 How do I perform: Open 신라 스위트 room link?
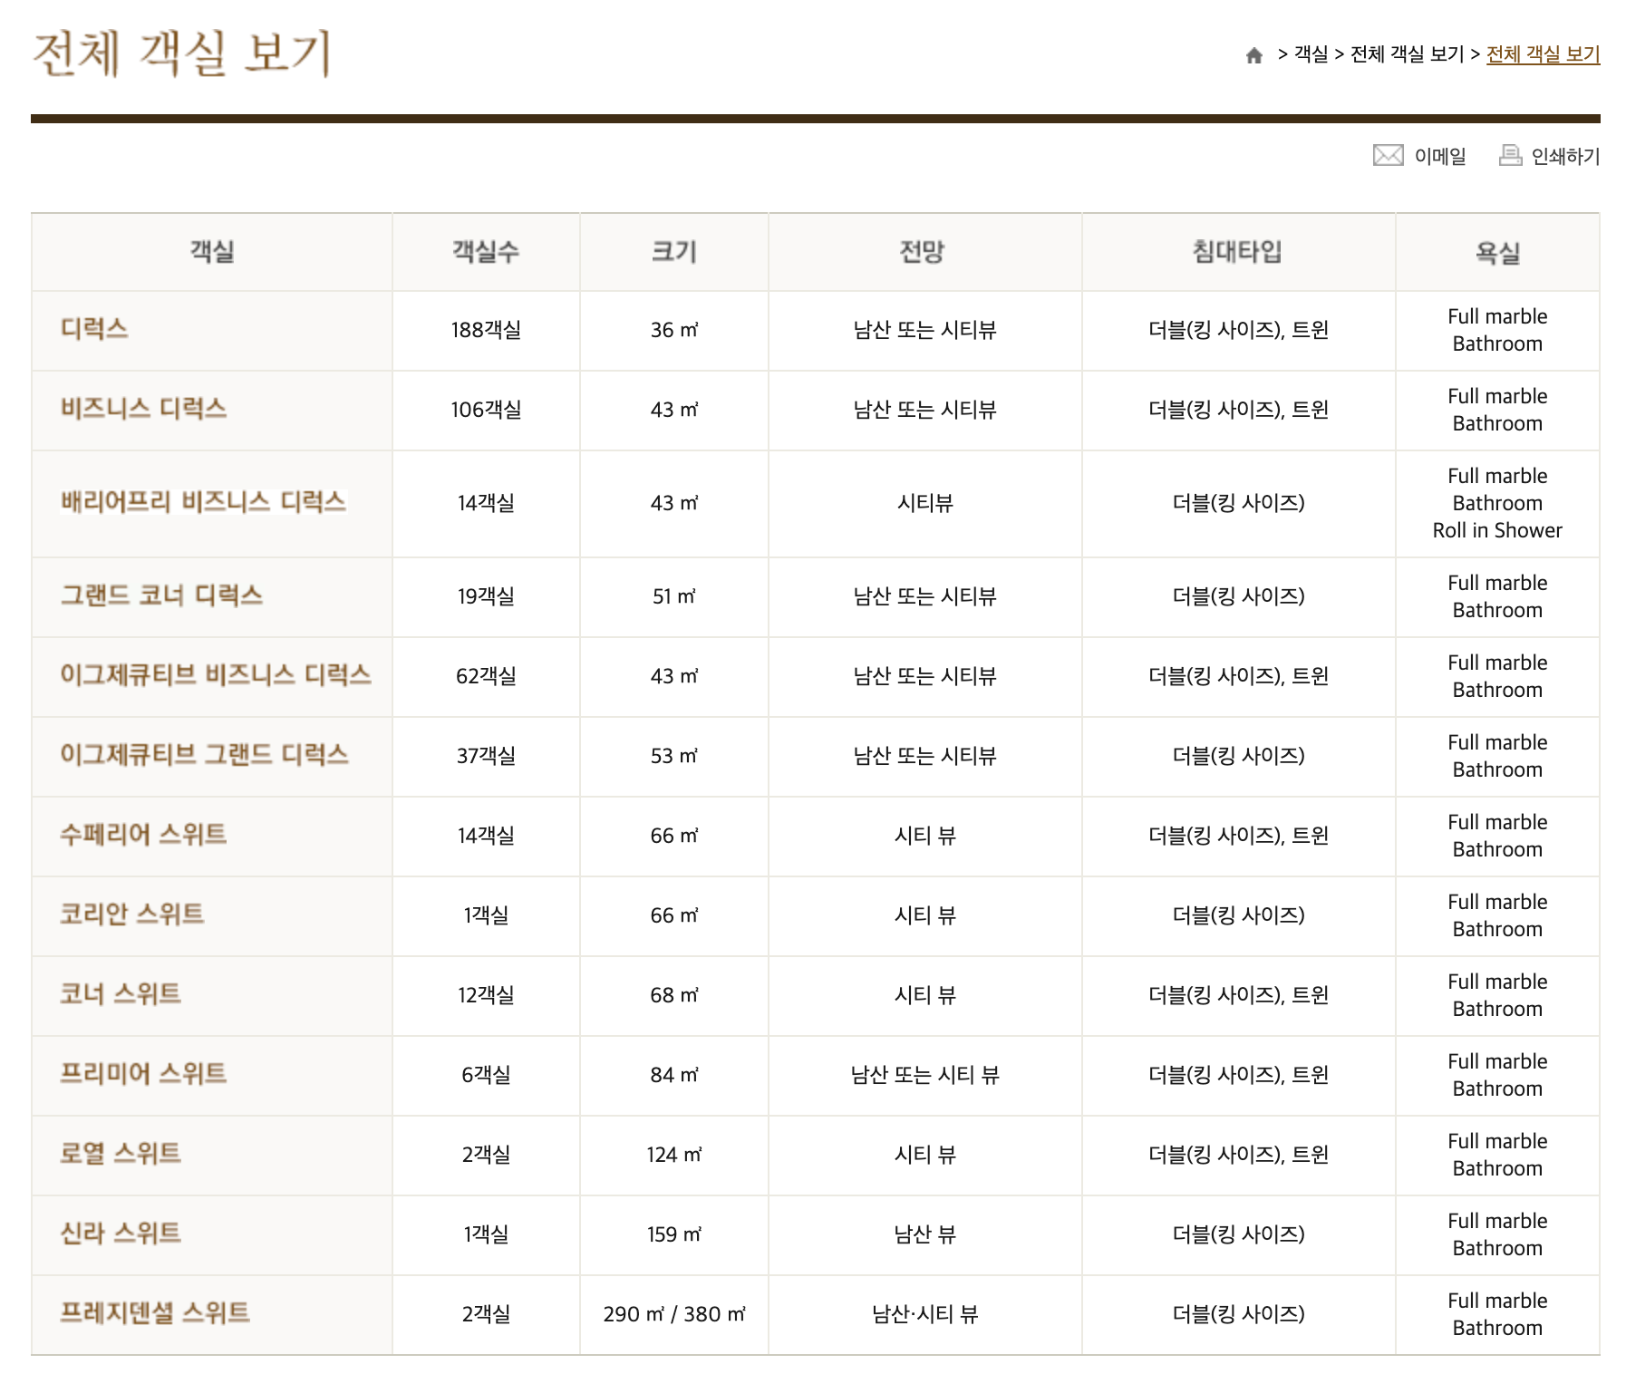[121, 1233]
